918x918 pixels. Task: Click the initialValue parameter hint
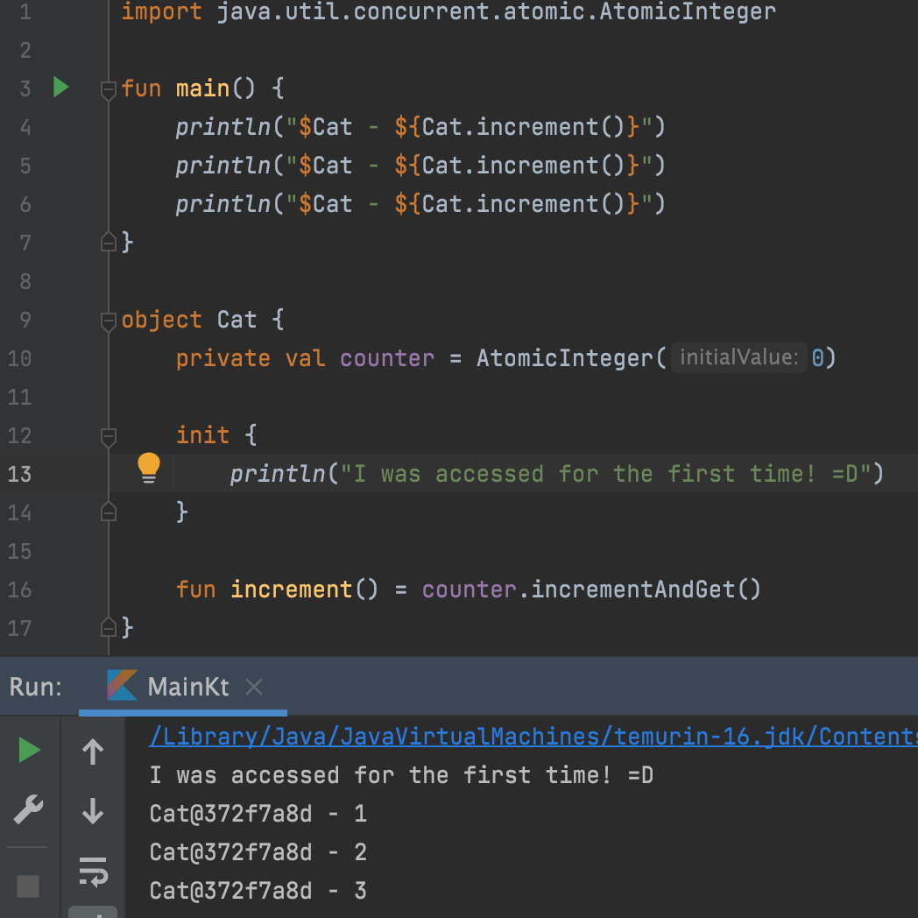pos(738,357)
